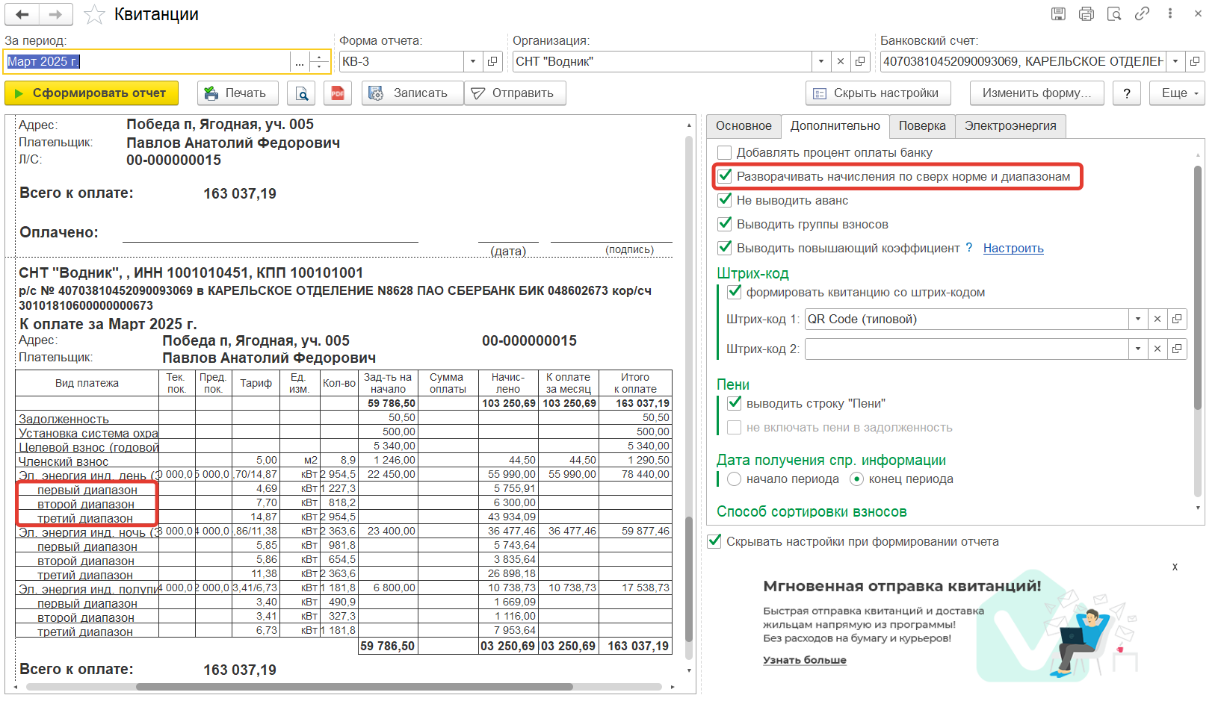
Task: Add Квитанции to favorites with star icon
Action: (94, 14)
